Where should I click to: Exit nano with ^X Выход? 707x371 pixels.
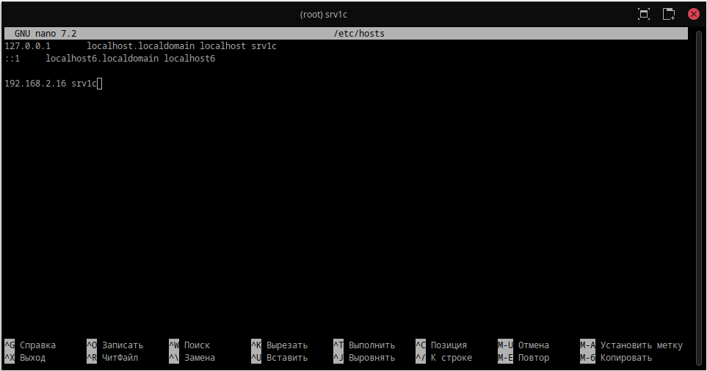click(25, 358)
